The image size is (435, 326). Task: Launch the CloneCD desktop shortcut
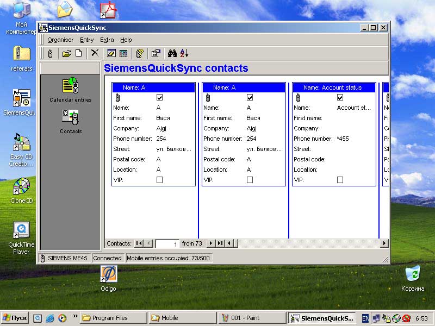[x=21, y=191]
